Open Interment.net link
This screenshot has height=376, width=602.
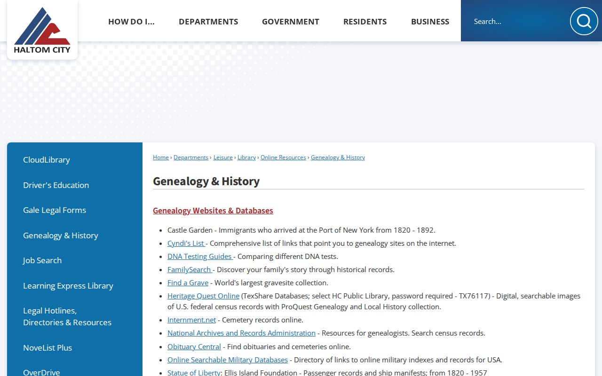click(191, 320)
